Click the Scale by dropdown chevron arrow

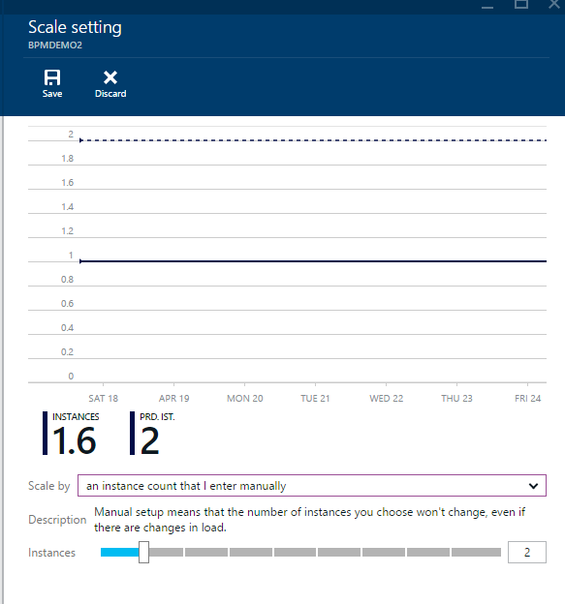[533, 486]
